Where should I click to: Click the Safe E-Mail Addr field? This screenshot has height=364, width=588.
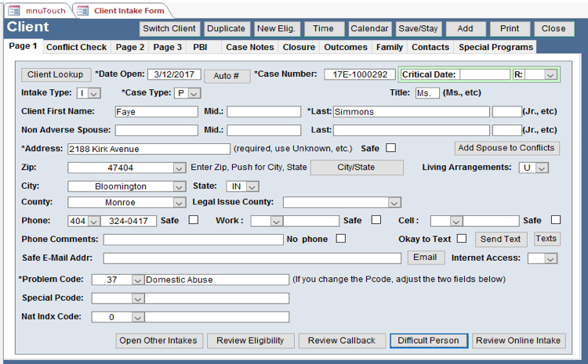click(x=252, y=258)
